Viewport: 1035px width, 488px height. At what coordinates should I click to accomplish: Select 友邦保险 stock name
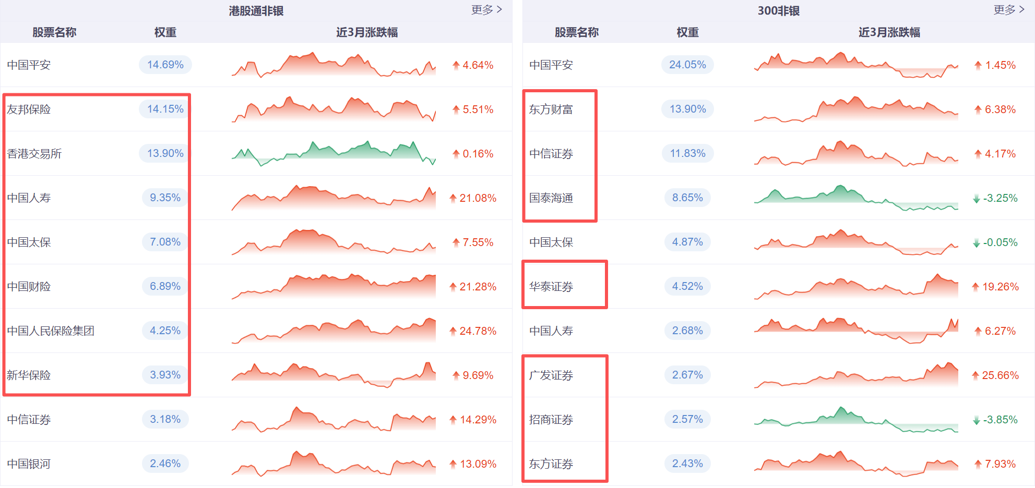(x=29, y=109)
